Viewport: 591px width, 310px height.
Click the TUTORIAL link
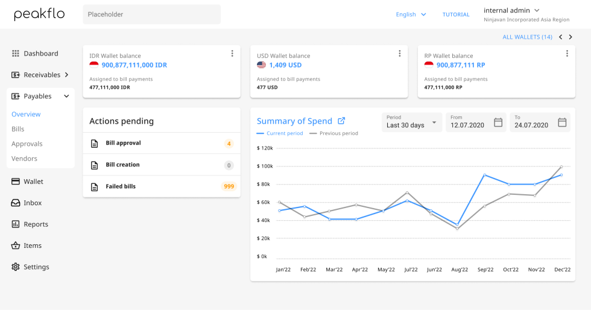(456, 14)
